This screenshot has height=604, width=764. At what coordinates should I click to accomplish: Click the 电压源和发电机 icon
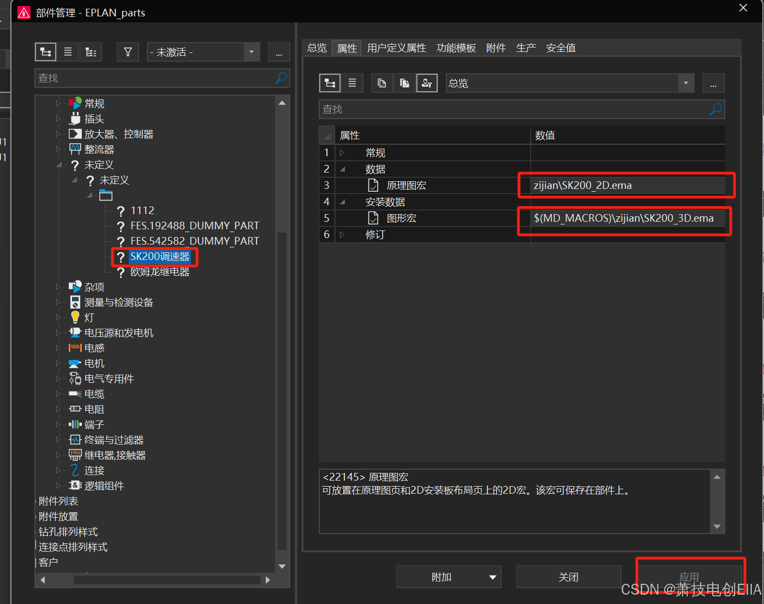coord(75,333)
